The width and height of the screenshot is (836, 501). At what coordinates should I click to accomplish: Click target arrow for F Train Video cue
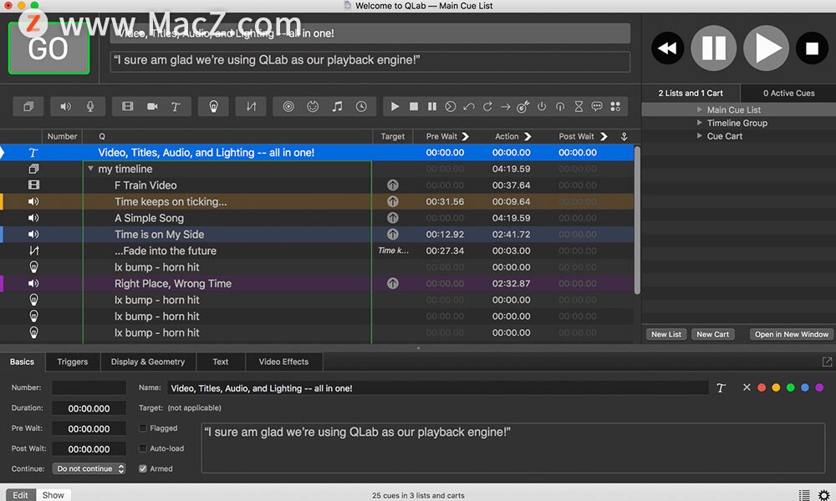393,185
